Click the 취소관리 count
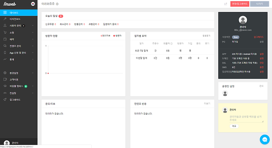Screen dimensions: 272x148 click(70, 24)
